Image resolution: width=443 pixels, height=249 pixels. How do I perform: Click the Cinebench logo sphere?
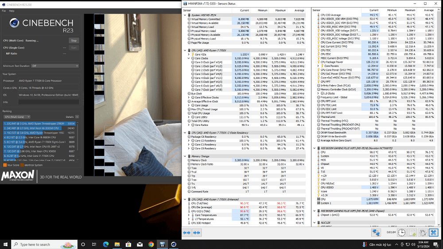pos(15,23)
